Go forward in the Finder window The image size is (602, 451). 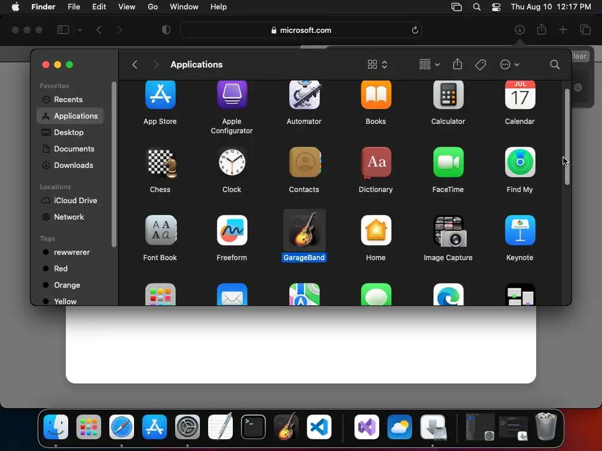click(x=156, y=65)
